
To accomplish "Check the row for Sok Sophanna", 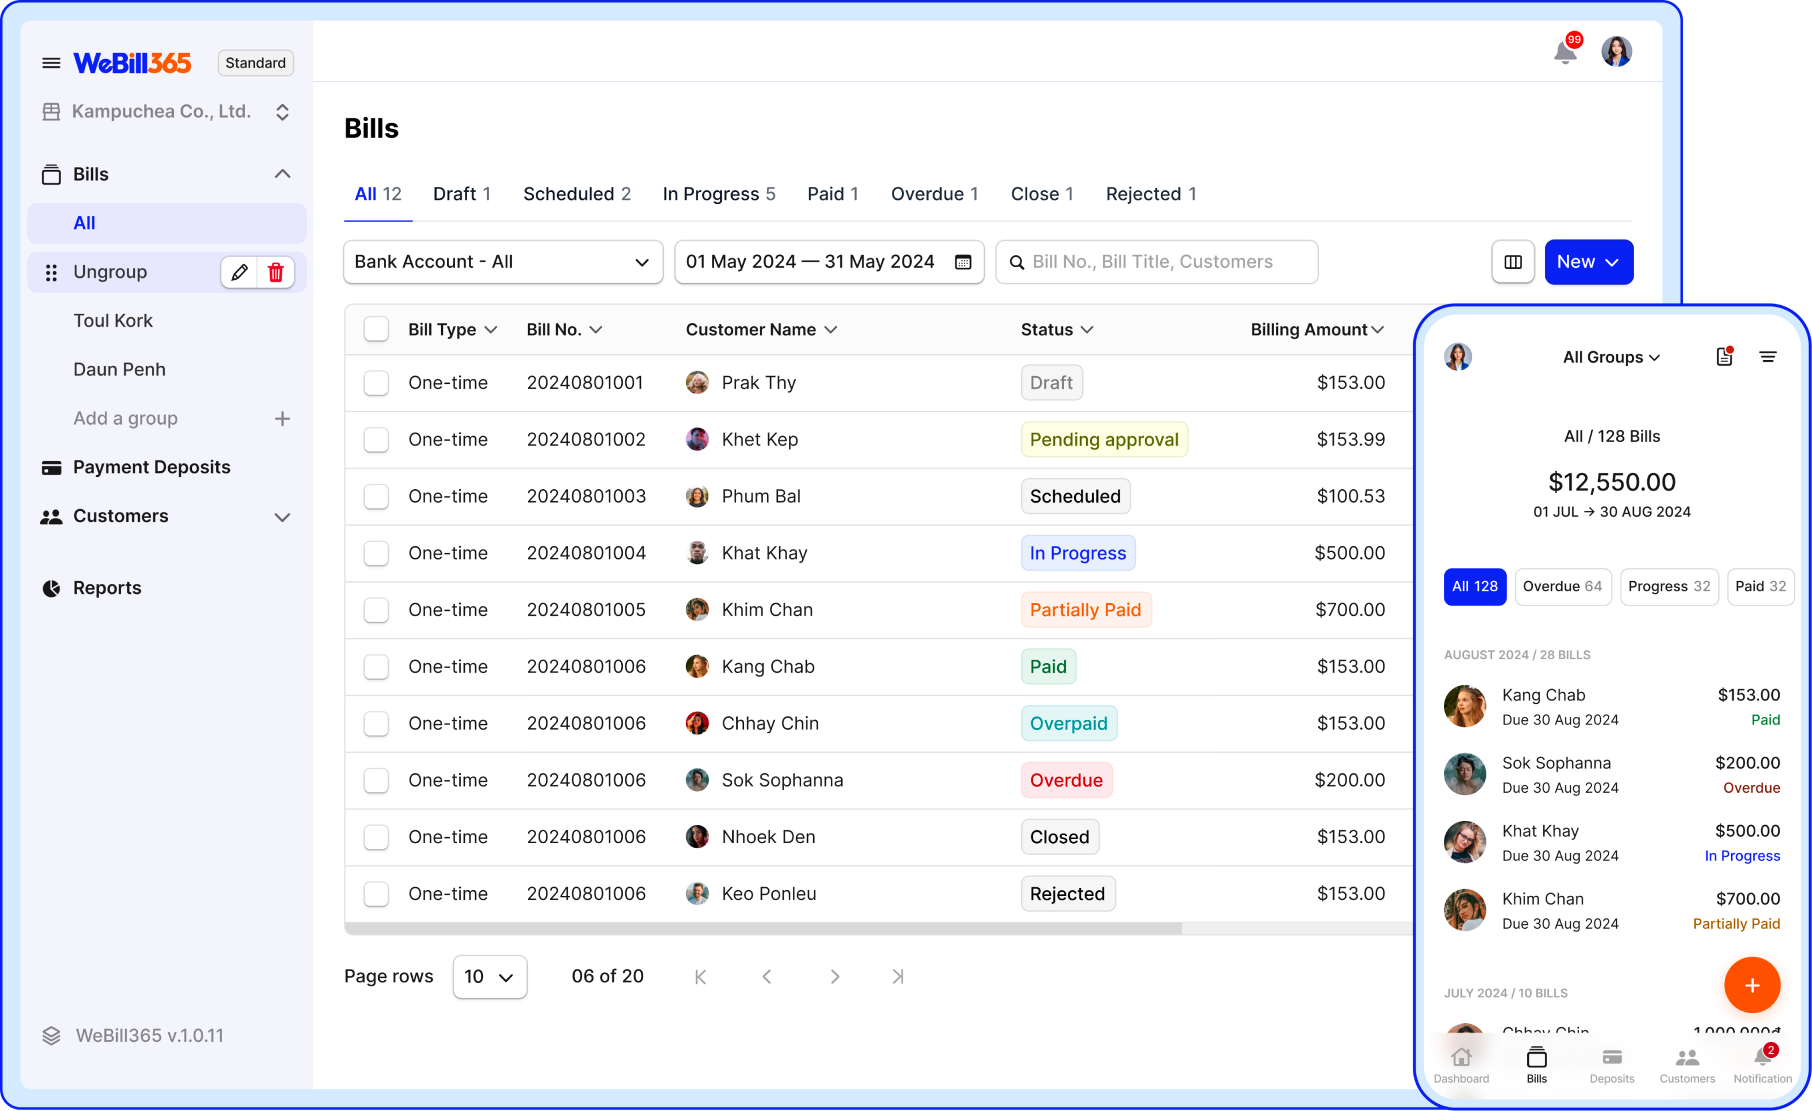I will 376,780.
